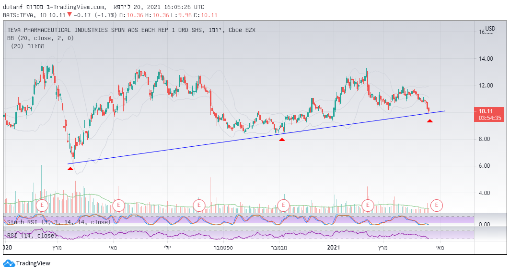Open the earnings E marker between יולי and ספטמבר
Screen dimensions: 510x272
[199, 205]
